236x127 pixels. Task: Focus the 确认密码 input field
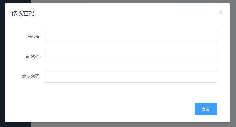tap(130, 76)
